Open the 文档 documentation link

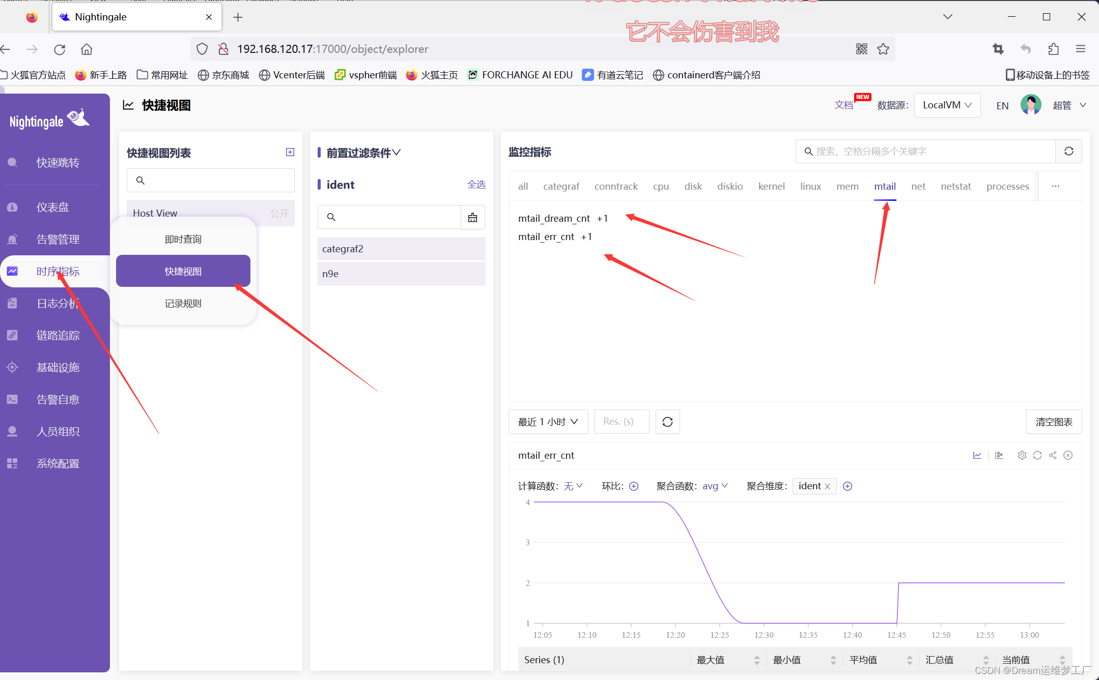844,105
